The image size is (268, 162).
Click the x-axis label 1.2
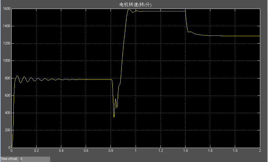[160, 151]
